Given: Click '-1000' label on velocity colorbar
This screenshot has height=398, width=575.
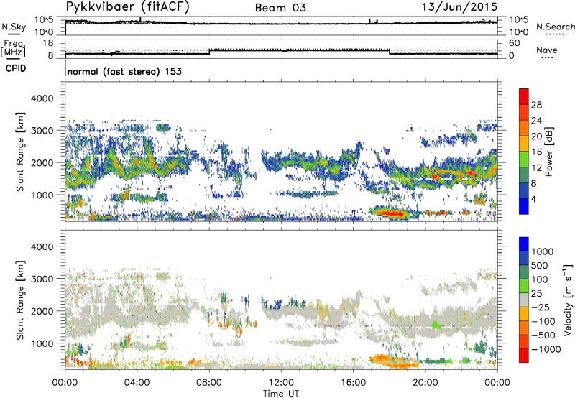Looking at the screenshot, I should (x=546, y=349).
